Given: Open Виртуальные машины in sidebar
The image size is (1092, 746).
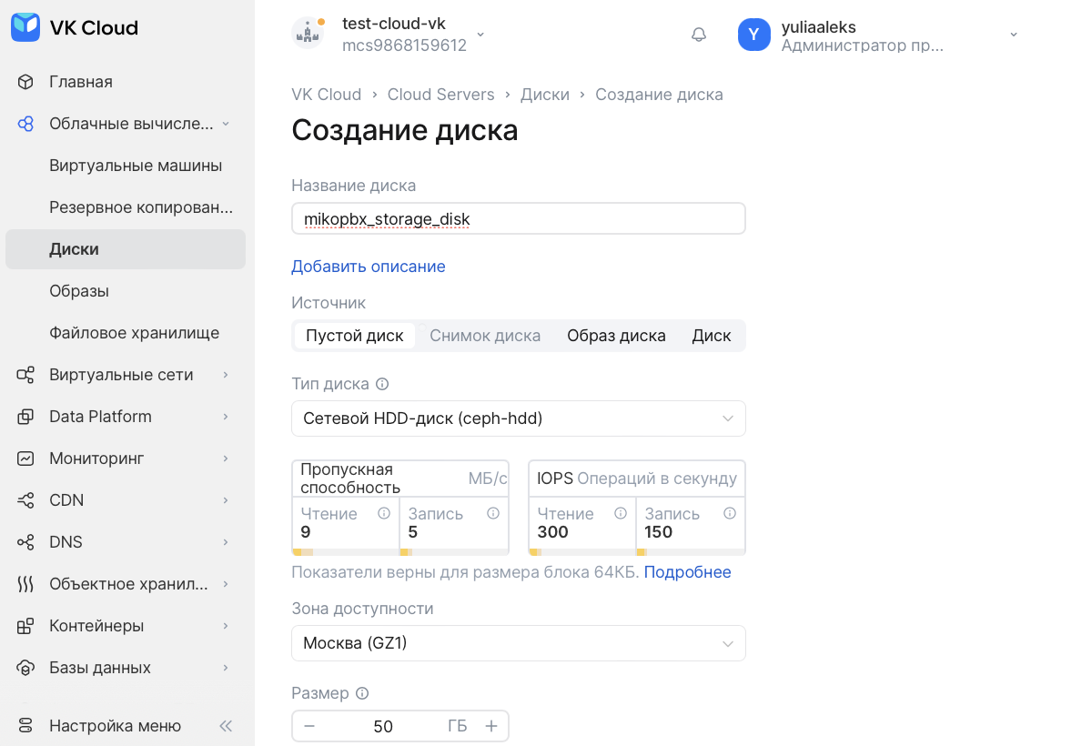Looking at the screenshot, I should click(136, 166).
